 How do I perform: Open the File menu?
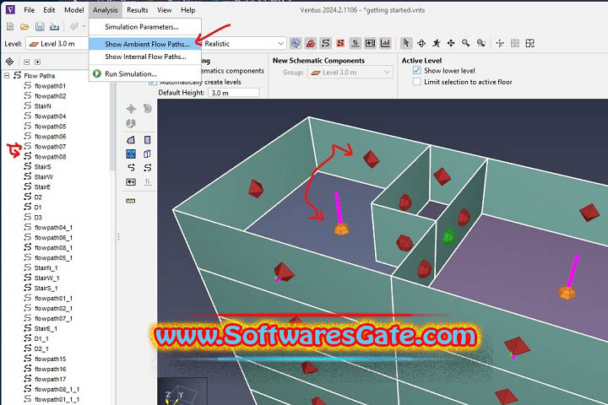(29, 10)
